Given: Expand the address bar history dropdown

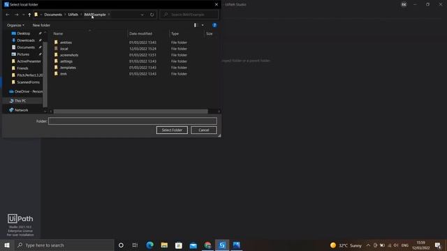Looking at the screenshot, I should pyautogui.click(x=142, y=15).
